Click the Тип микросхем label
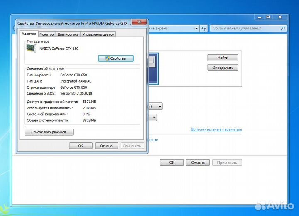 point(39,75)
